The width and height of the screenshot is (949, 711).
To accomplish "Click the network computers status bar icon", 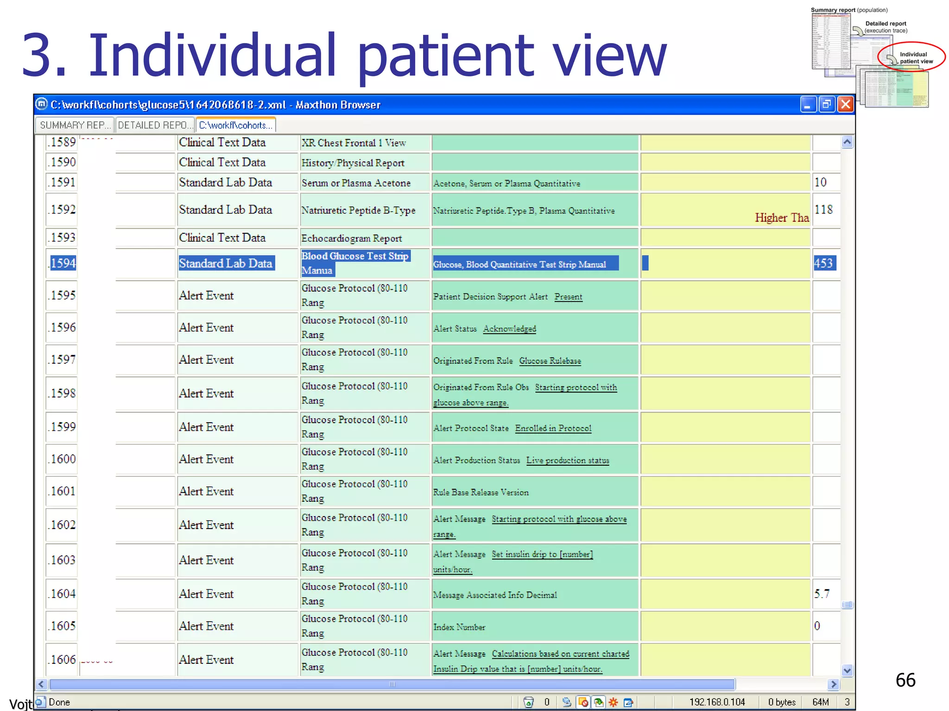I will 566,702.
